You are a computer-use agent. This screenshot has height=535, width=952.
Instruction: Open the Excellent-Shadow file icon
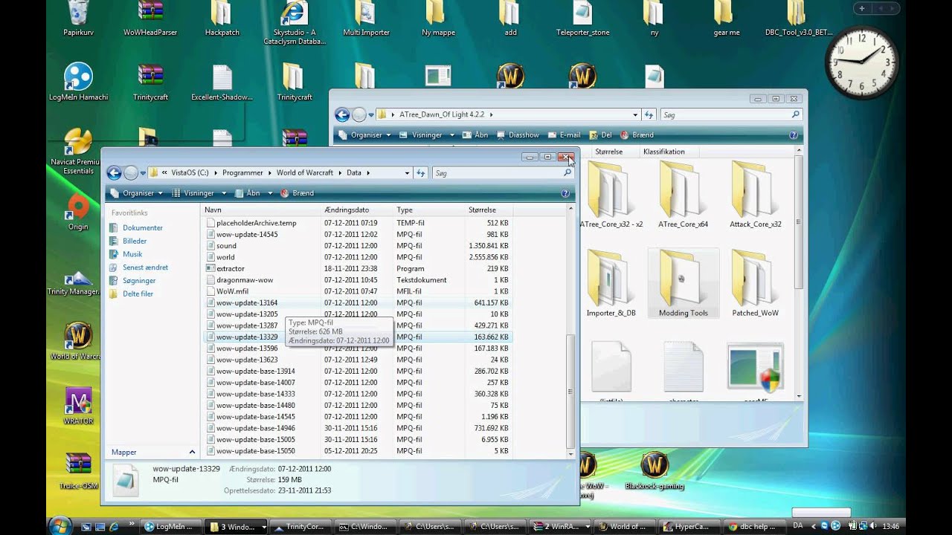(x=222, y=82)
